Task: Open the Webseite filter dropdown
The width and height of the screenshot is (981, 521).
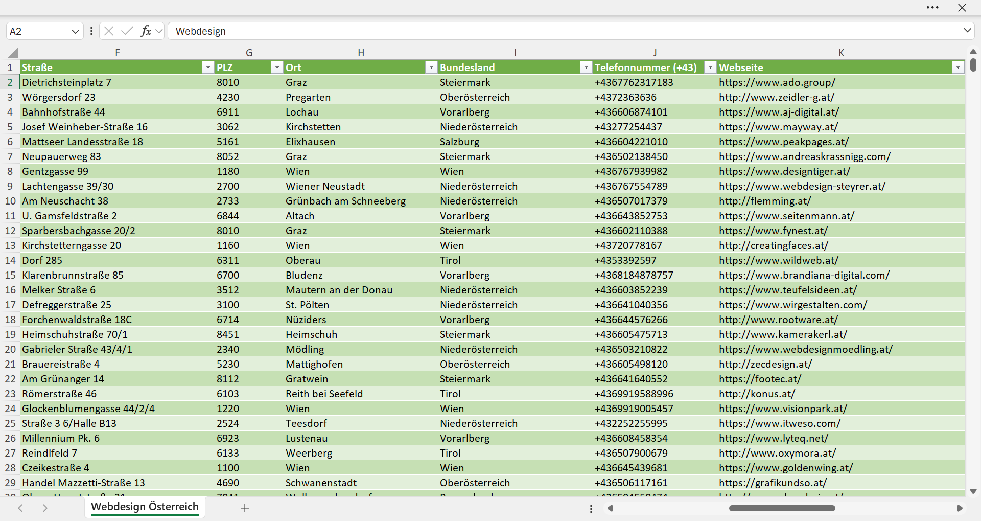Action: point(958,67)
